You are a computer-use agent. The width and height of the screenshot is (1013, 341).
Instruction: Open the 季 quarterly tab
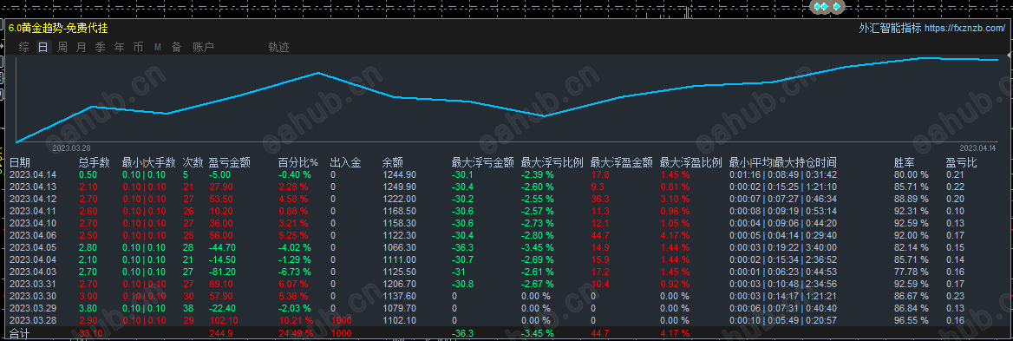pyautogui.click(x=100, y=47)
